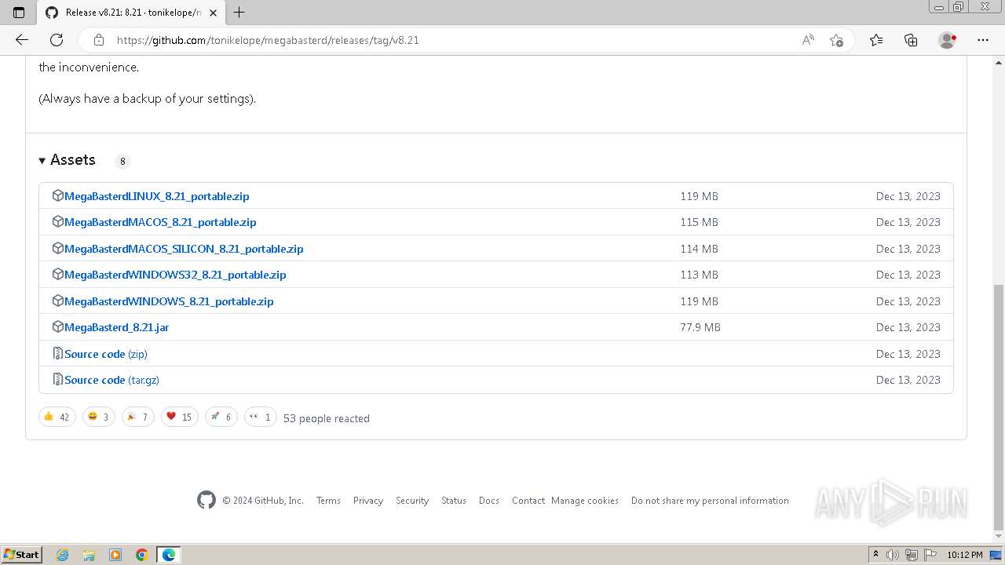This screenshot has width=1005, height=565.
Task: Open volume control in system tray
Action: coord(893,555)
